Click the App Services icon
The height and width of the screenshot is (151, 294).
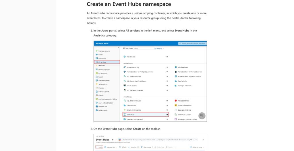point(125,57)
